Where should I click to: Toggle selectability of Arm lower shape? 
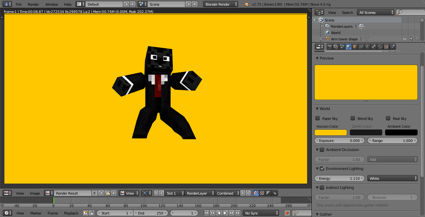coord(411,39)
